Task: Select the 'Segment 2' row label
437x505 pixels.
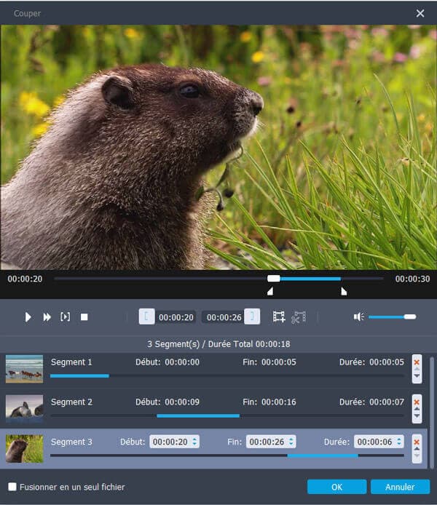Action: pos(71,402)
